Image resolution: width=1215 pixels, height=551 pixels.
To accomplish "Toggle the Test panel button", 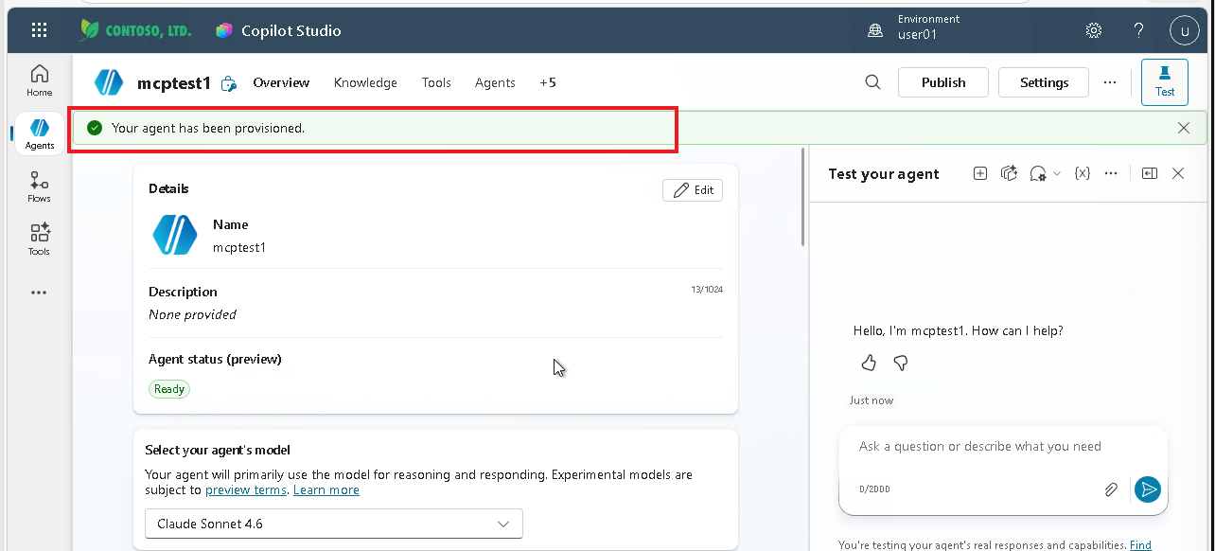I will click(1165, 82).
